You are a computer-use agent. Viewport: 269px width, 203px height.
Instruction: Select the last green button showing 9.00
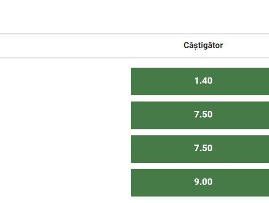click(200, 183)
